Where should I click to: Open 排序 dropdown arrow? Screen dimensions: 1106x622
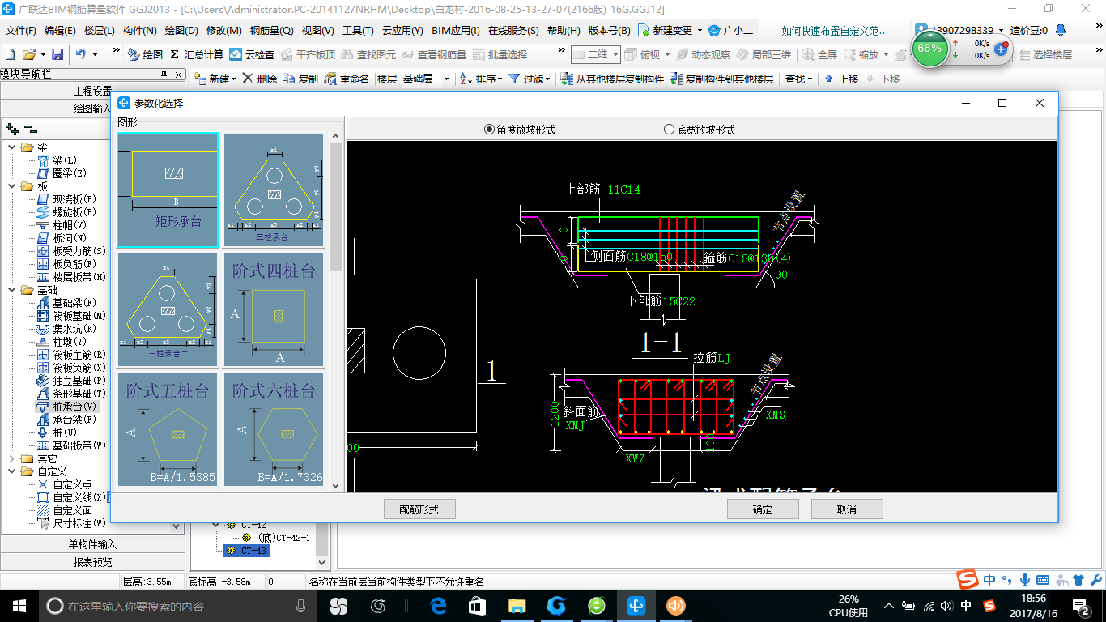tap(500, 79)
